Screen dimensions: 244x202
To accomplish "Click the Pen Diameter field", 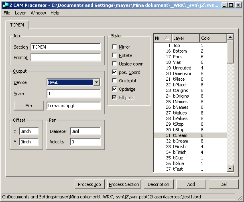I will click(85, 131).
